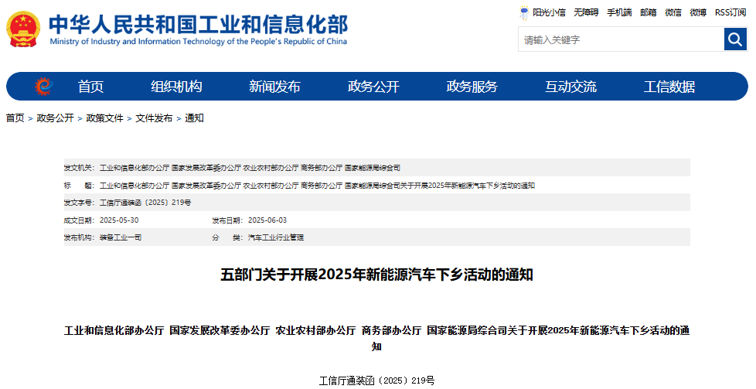The height and width of the screenshot is (389, 756).
Task: Go to 文件发布 in the breadcrumb
Action: point(154,118)
